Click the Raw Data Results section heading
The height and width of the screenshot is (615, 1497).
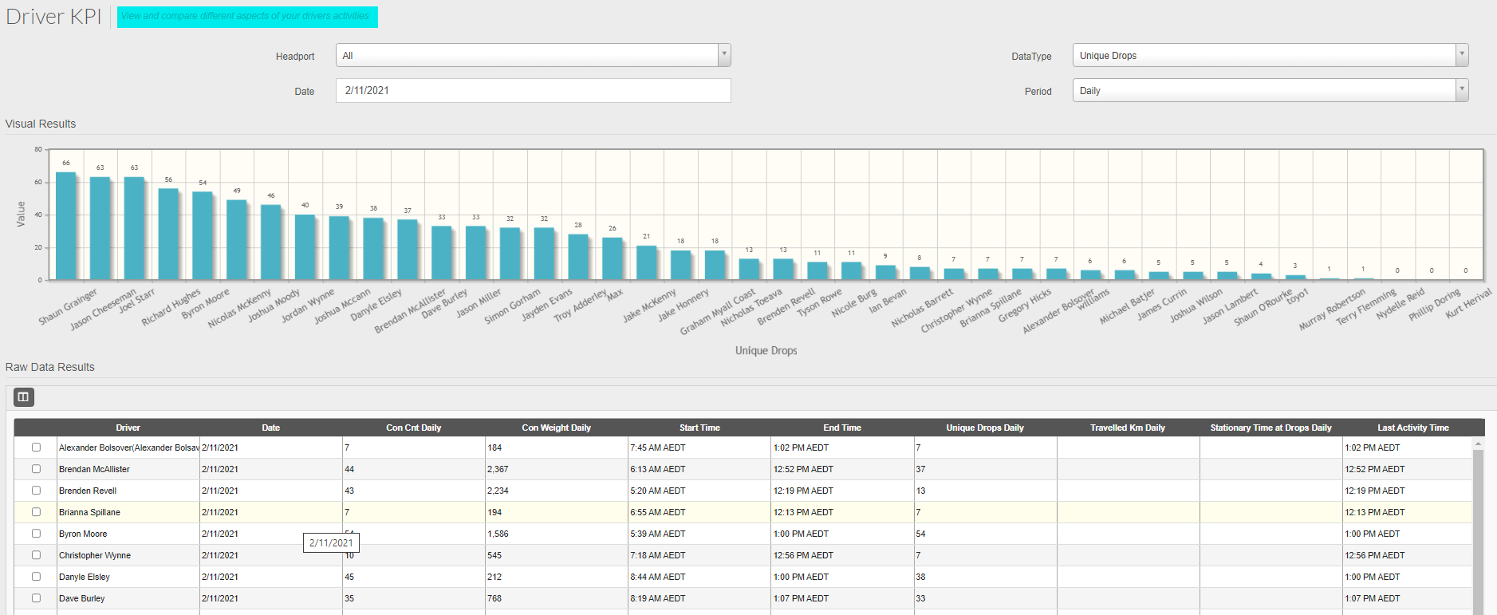(x=50, y=367)
